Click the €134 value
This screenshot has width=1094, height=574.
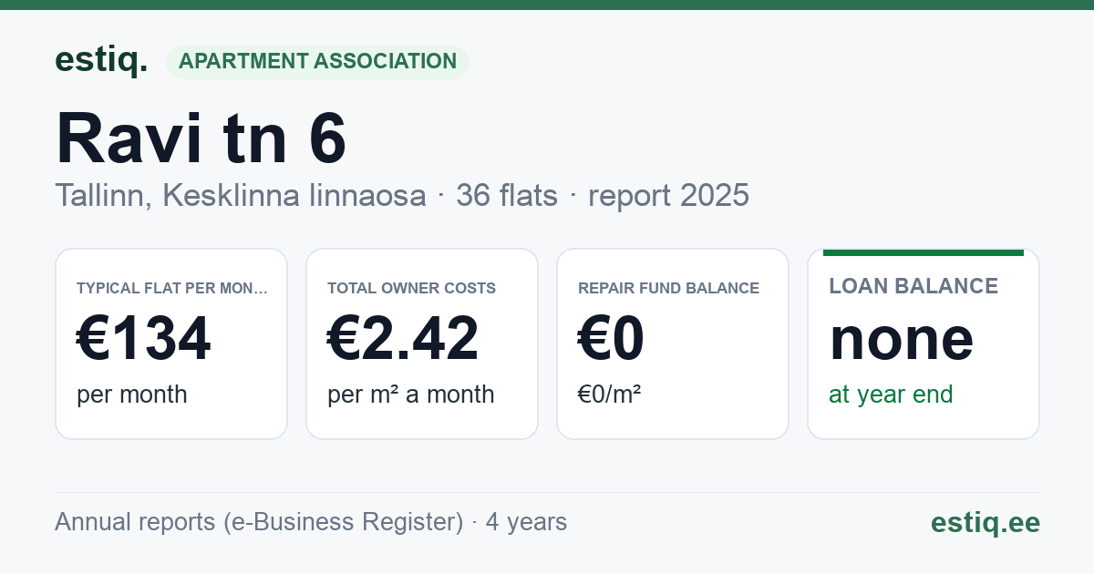tap(143, 338)
